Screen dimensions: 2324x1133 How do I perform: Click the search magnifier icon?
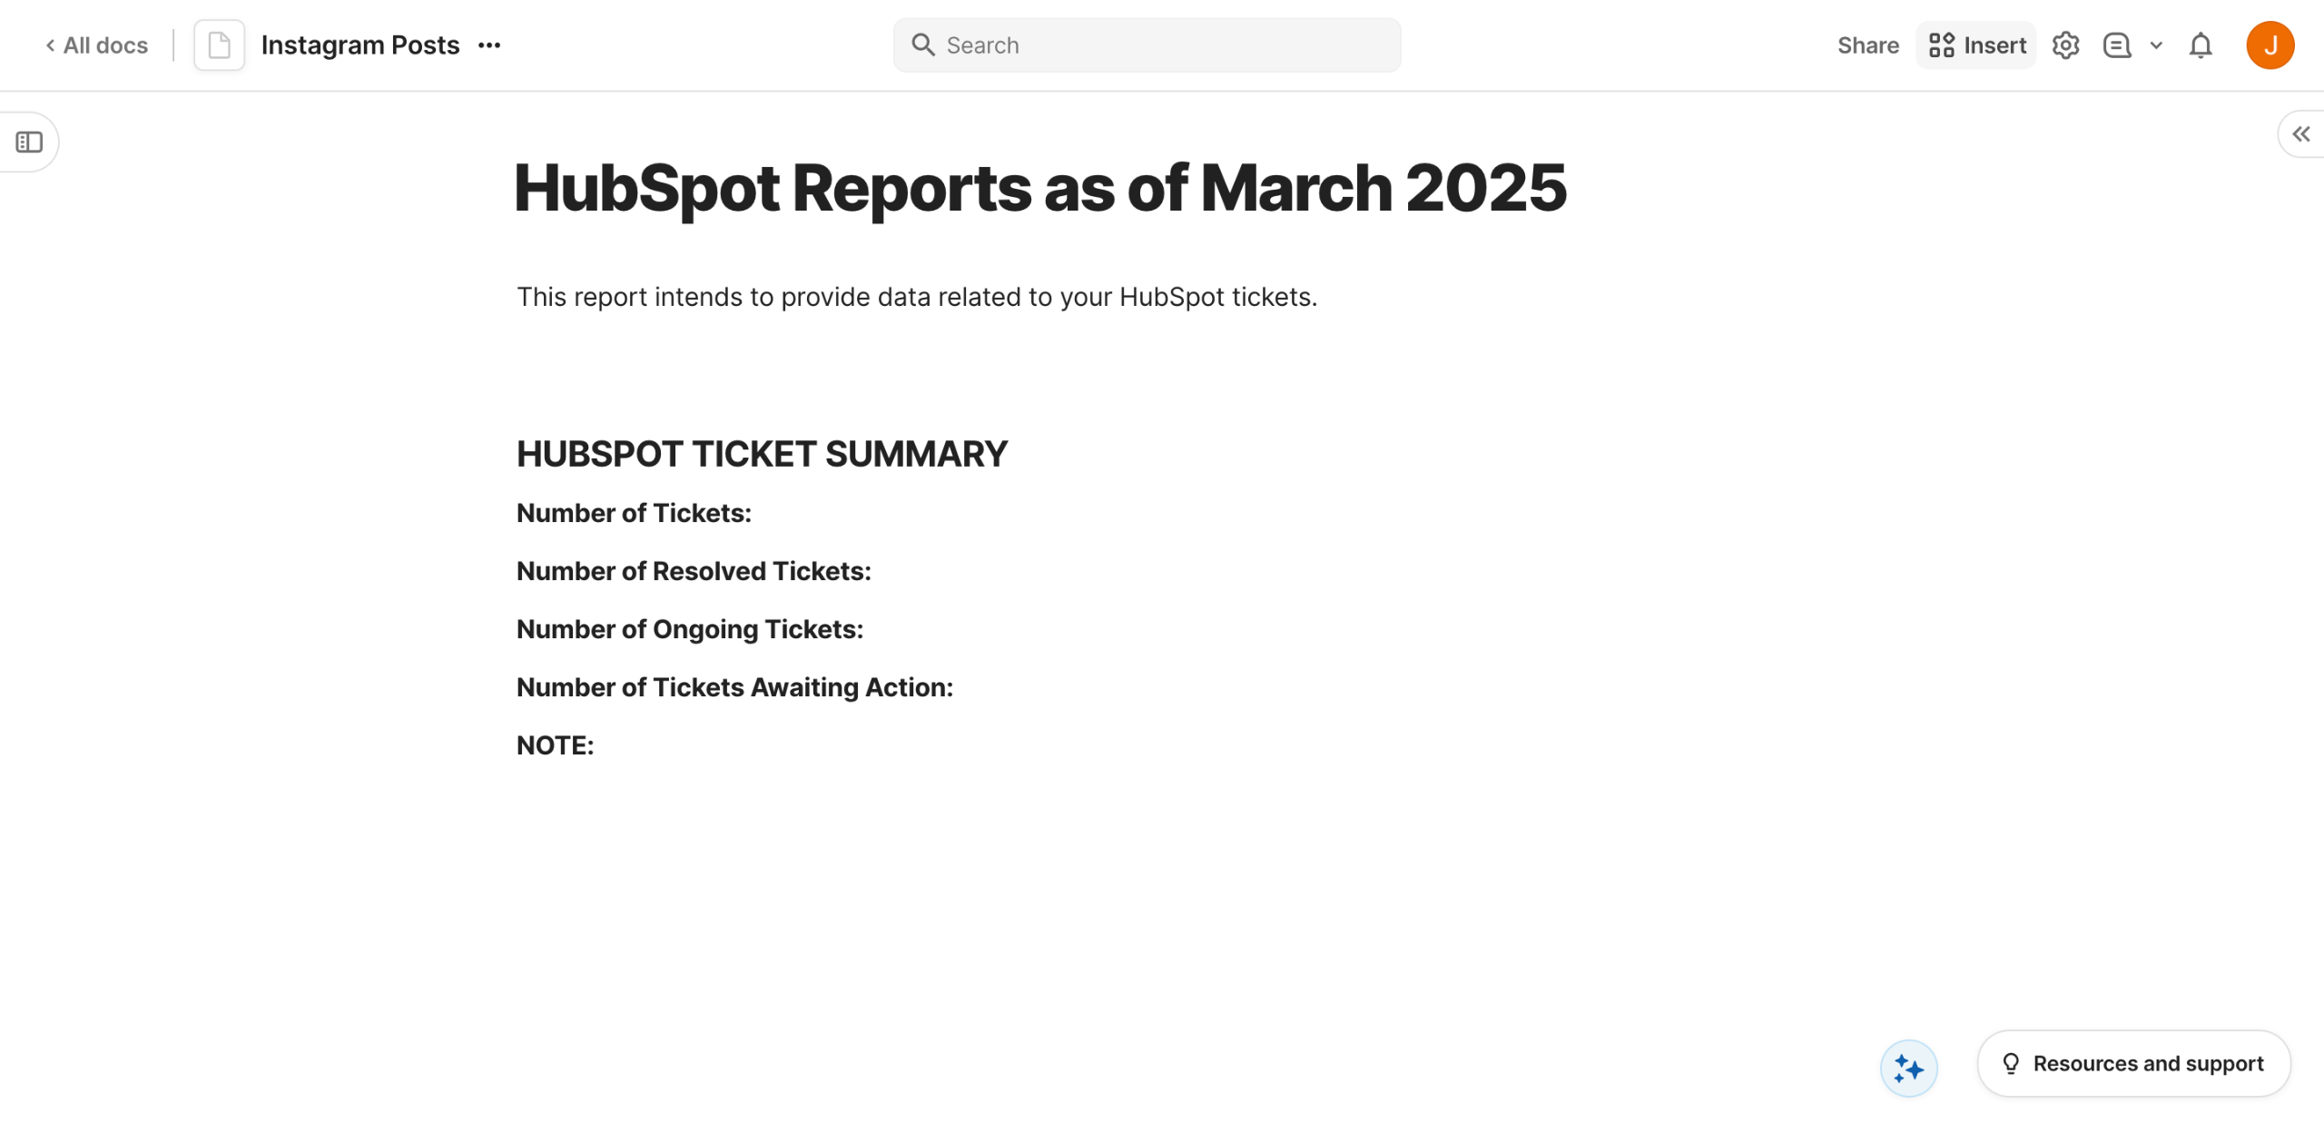tap(922, 45)
